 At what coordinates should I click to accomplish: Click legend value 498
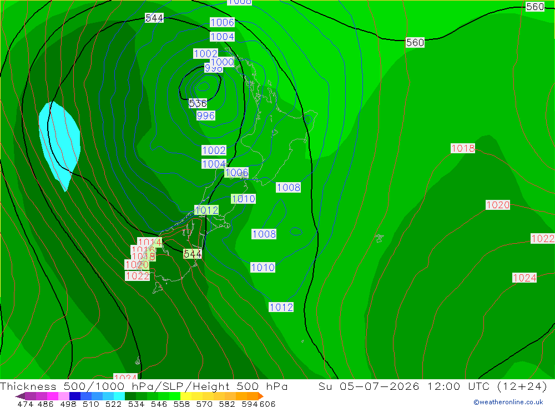pyautogui.click(x=68, y=404)
